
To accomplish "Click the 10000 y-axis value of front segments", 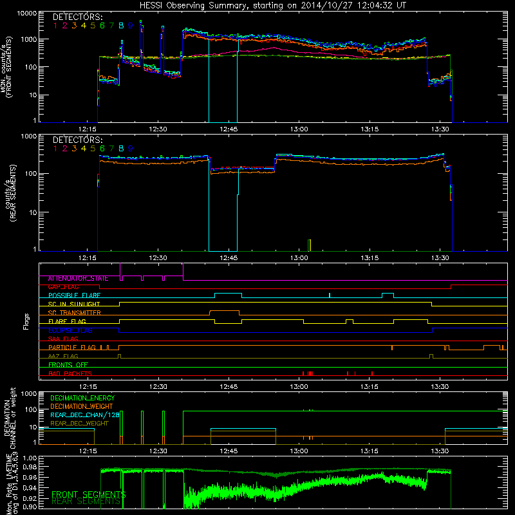I will click(26, 13).
